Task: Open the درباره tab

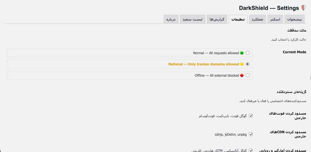Action: pos(171,19)
